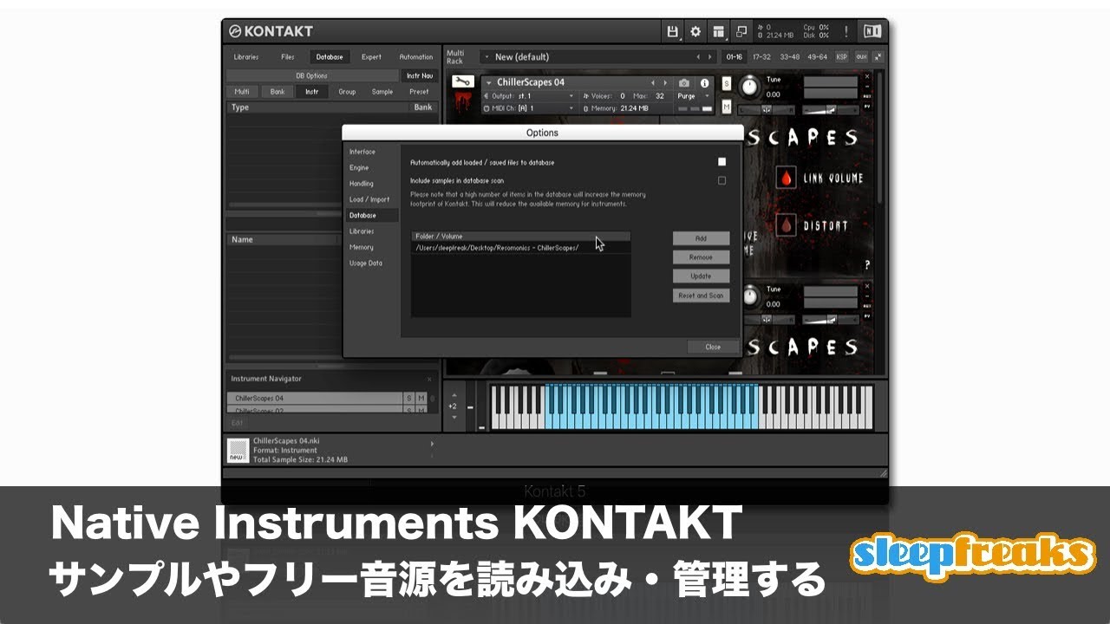
Task: Click the Reset and Scan button
Action: click(701, 295)
